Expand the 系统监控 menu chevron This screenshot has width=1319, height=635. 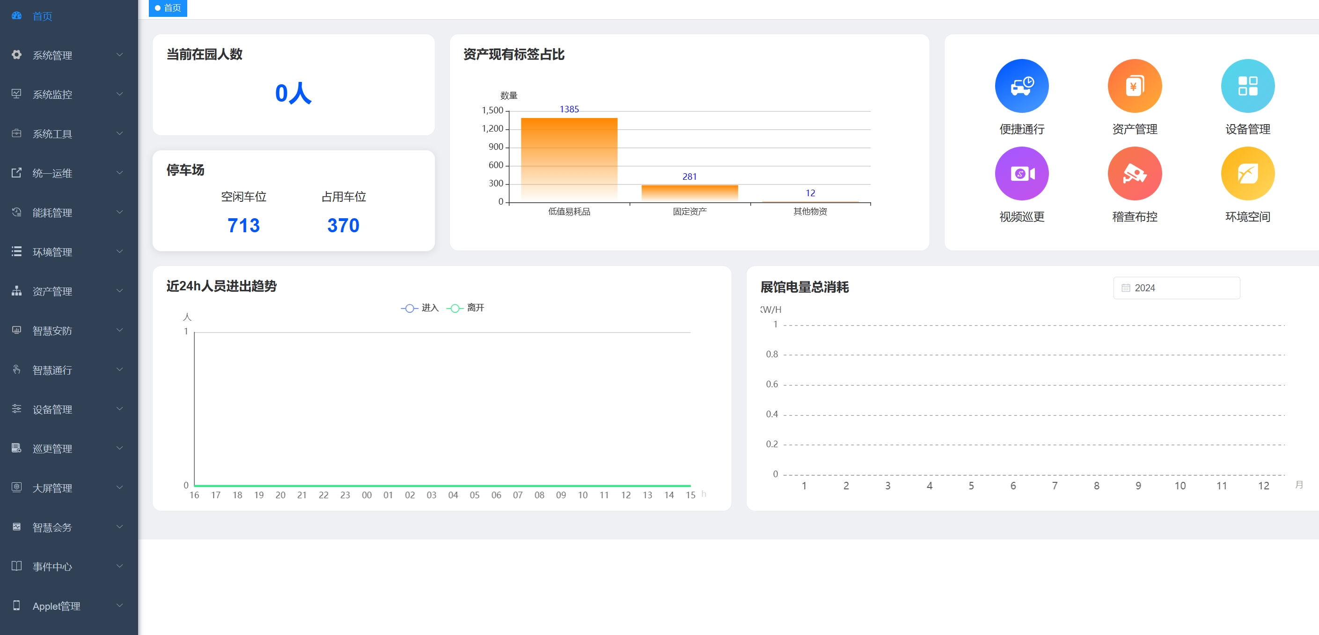pos(119,94)
